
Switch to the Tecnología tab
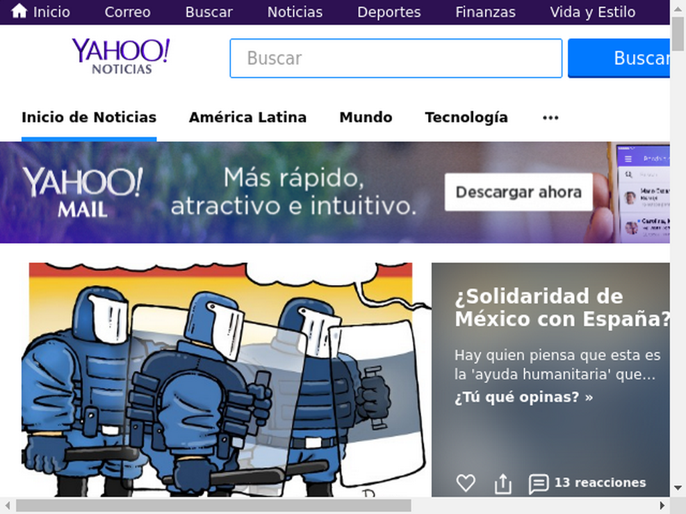pyautogui.click(x=466, y=117)
